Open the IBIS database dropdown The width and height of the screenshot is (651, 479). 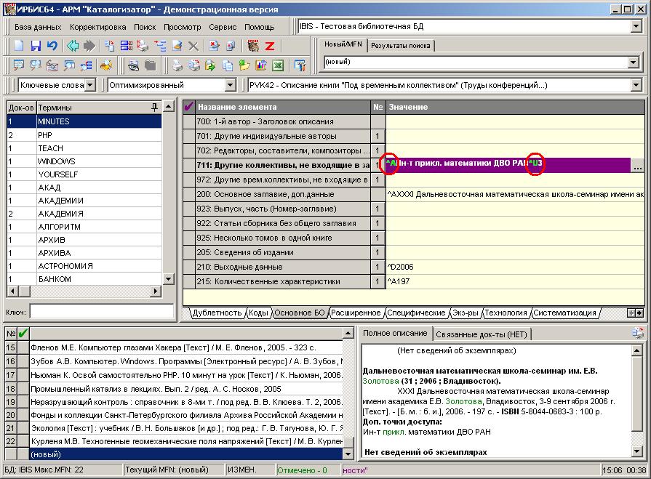click(x=636, y=27)
